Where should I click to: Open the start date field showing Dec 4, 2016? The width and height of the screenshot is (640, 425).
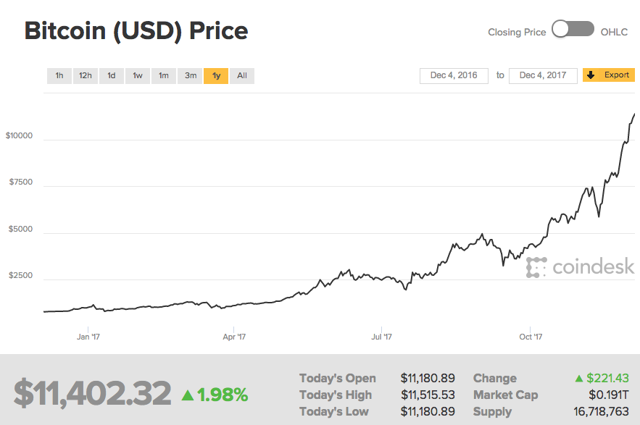click(x=454, y=75)
